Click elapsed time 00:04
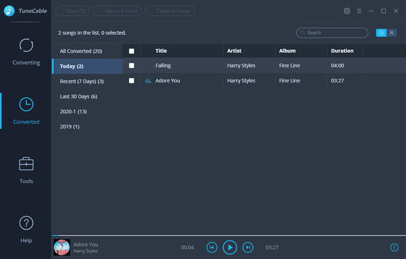The height and width of the screenshot is (259, 406). point(187,247)
